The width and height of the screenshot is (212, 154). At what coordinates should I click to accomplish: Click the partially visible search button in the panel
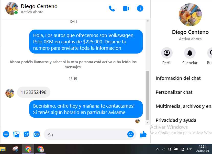[x=209, y=56]
